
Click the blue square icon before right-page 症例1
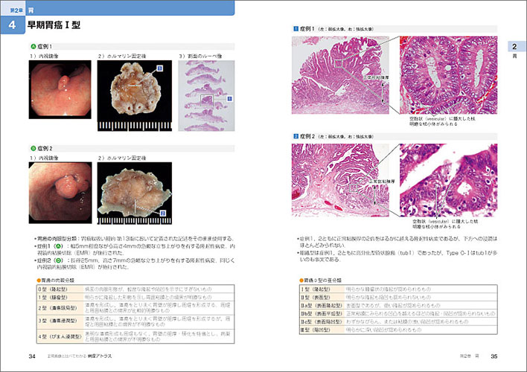pyautogui.click(x=294, y=28)
